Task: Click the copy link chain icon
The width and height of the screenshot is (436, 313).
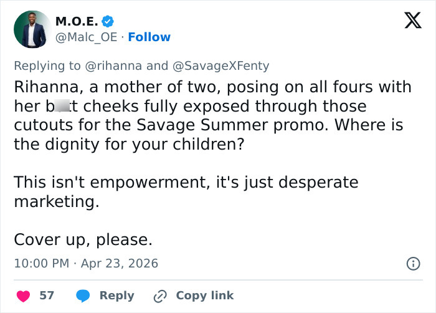Action: tap(161, 296)
